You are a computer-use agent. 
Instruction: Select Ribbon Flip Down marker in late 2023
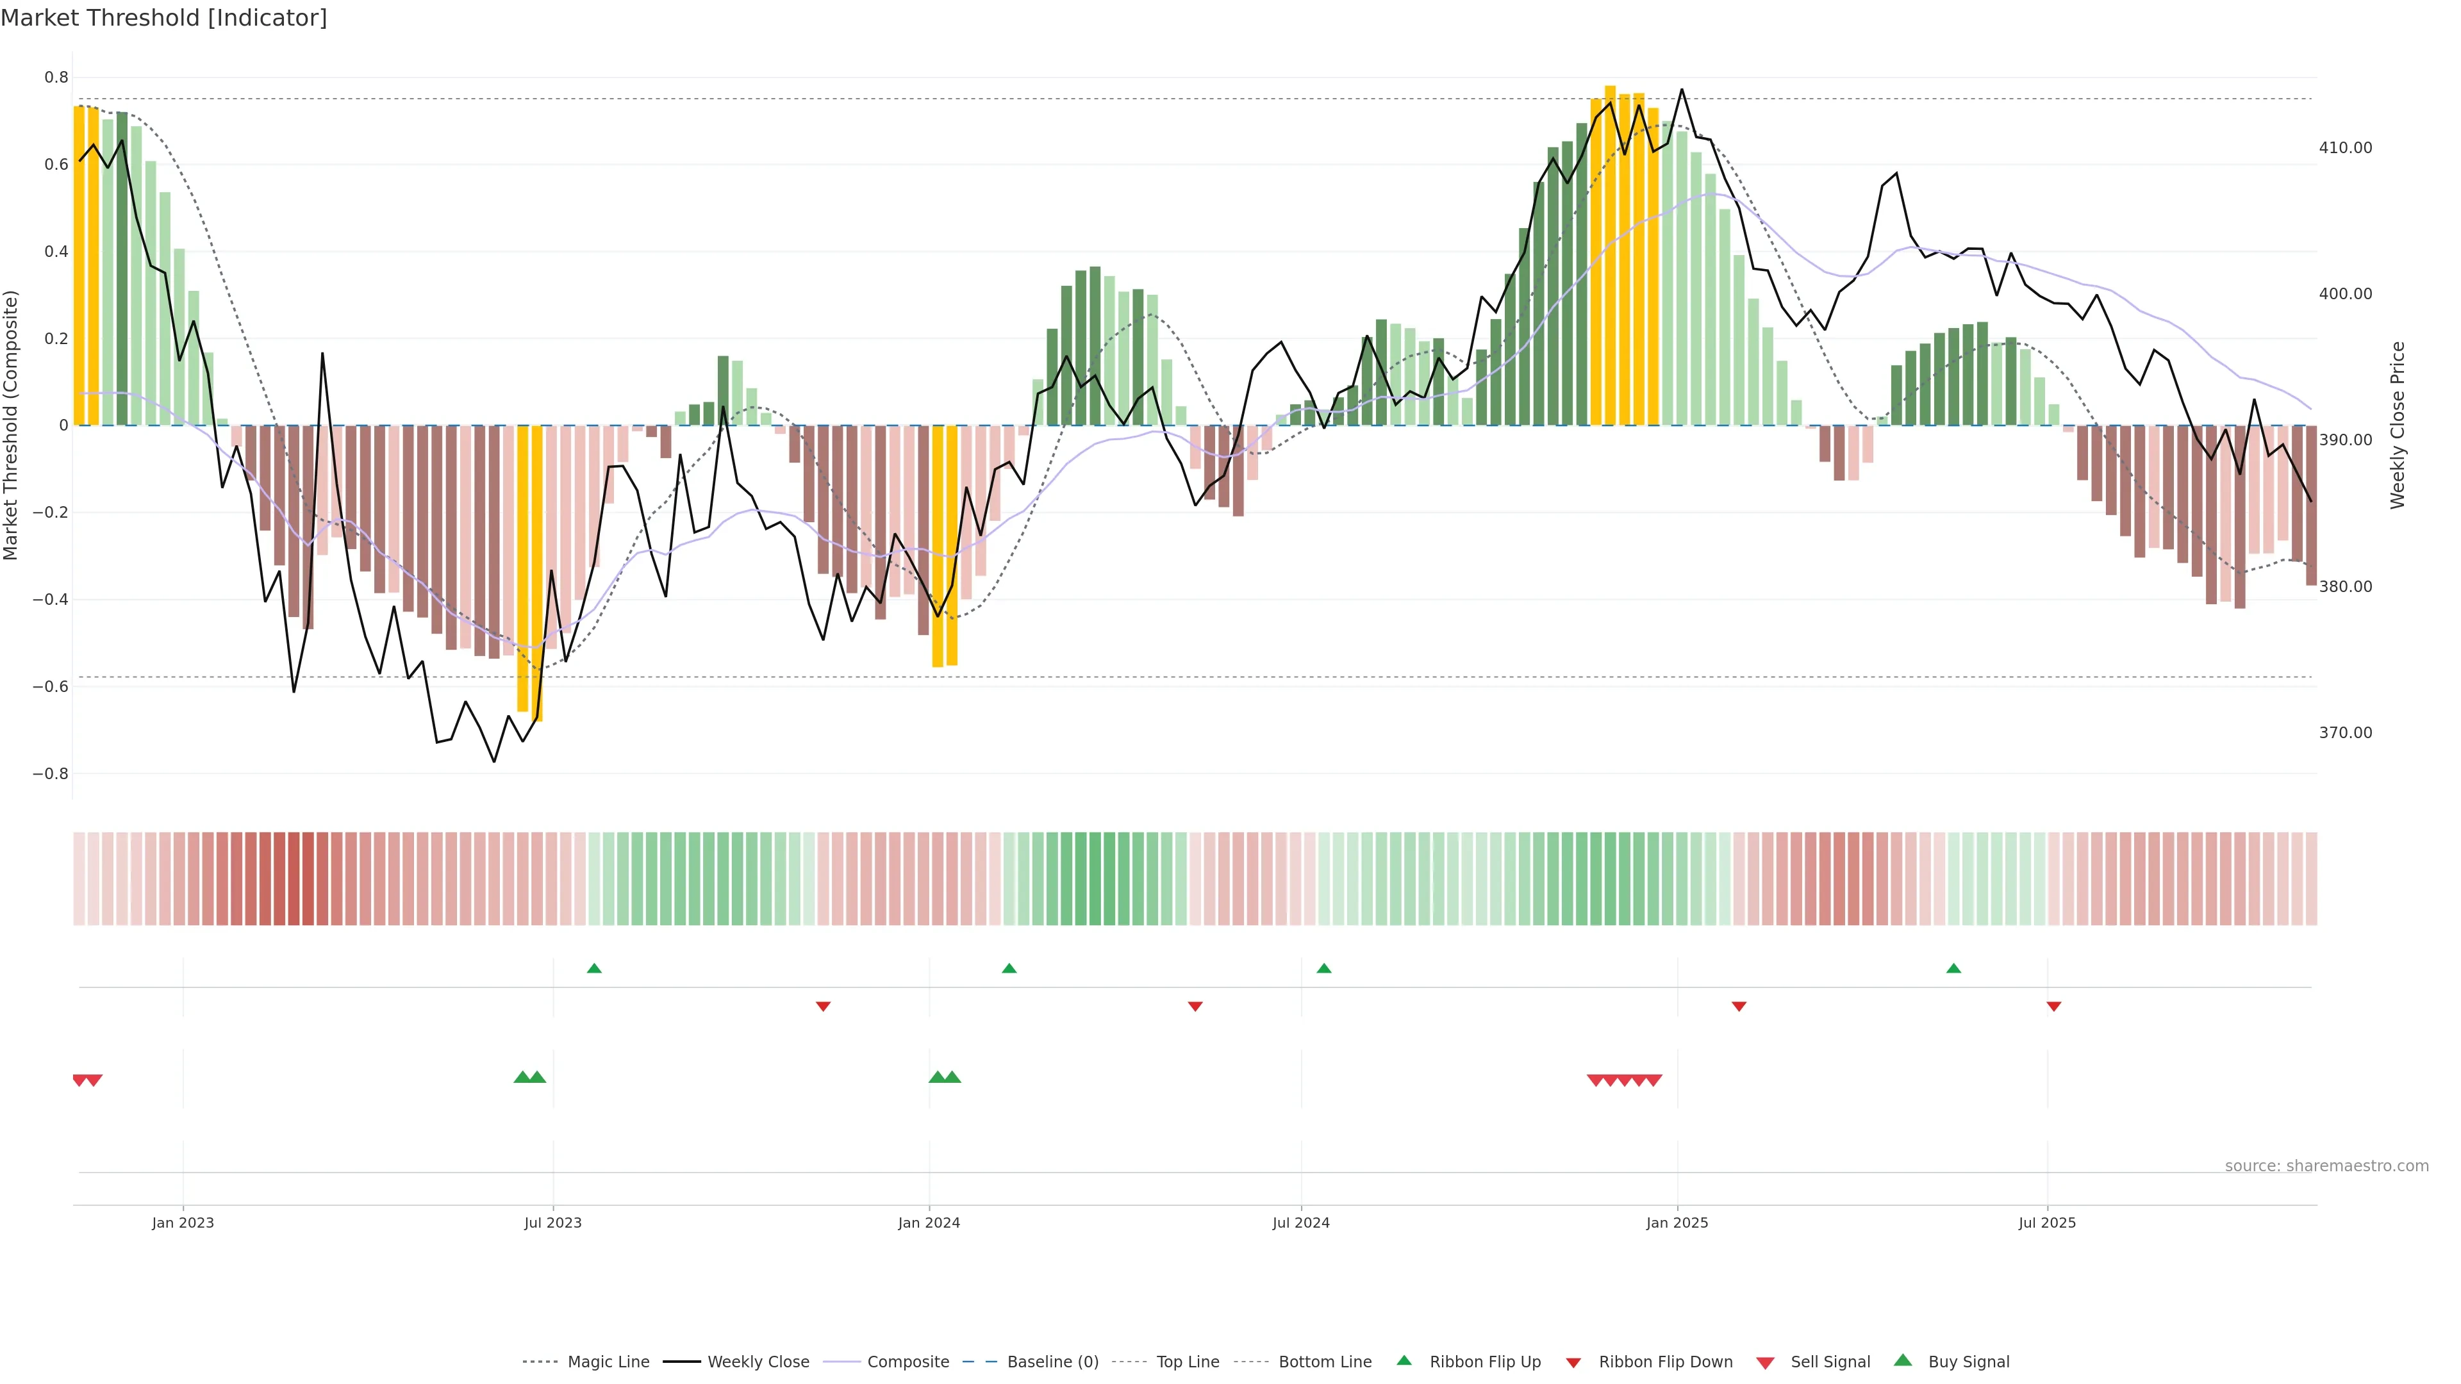pos(822,1007)
